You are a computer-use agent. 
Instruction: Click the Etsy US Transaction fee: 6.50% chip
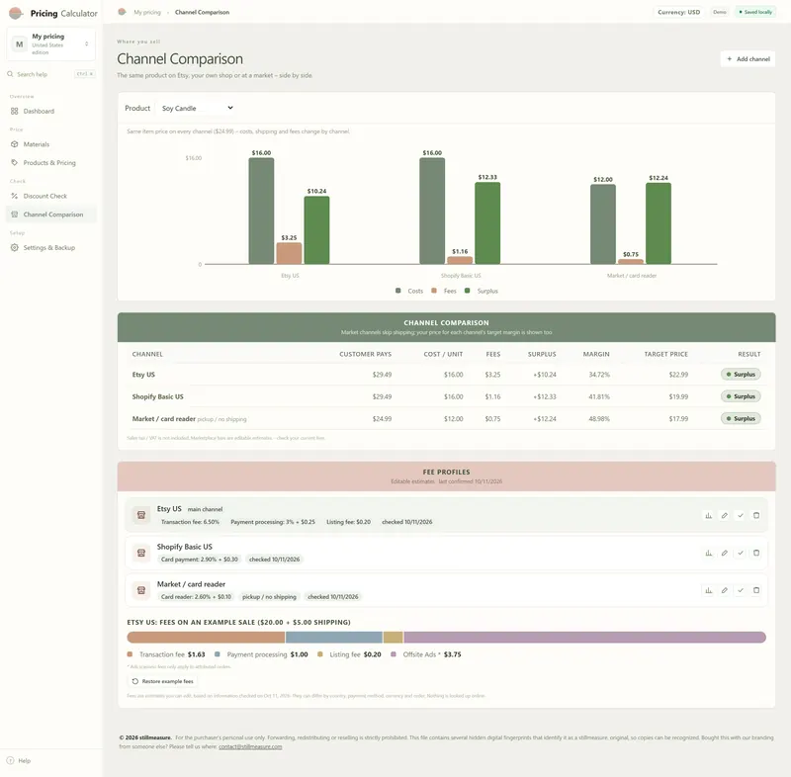pos(190,522)
